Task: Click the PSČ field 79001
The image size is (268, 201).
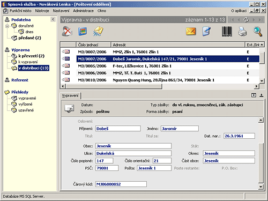Action: click(x=107, y=168)
